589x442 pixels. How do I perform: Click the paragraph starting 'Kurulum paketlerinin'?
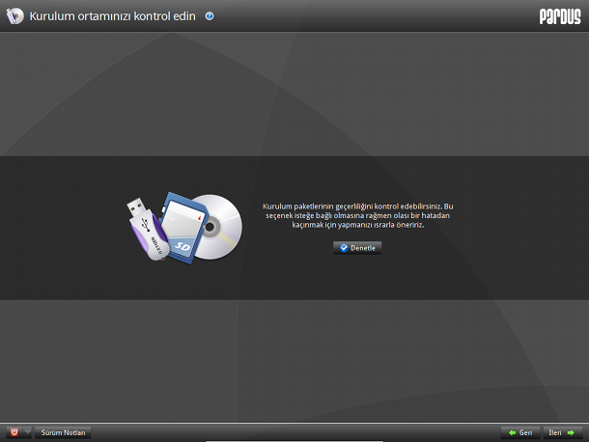tap(357, 215)
